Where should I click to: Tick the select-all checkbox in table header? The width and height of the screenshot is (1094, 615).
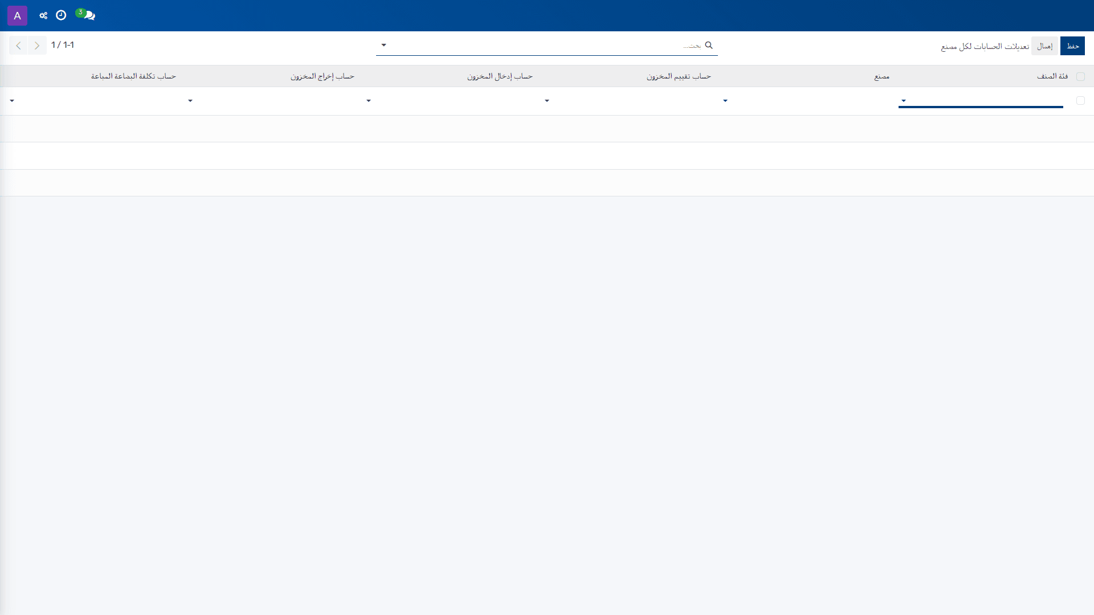(1080, 76)
